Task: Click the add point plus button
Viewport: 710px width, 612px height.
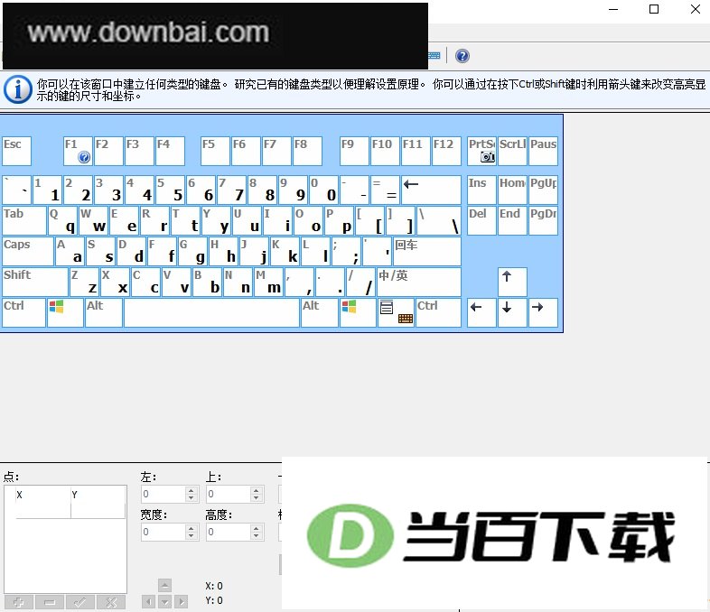Action: coord(19,602)
